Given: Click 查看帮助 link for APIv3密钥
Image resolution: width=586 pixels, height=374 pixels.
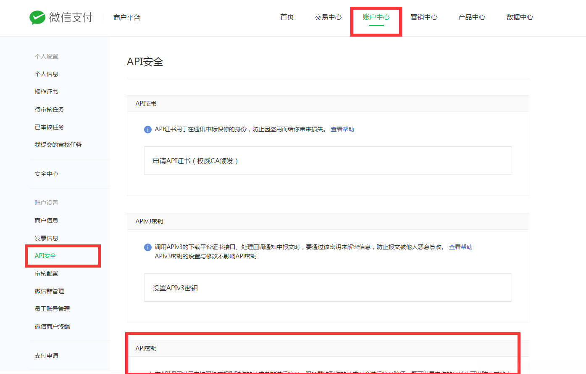Looking at the screenshot, I should [x=461, y=247].
